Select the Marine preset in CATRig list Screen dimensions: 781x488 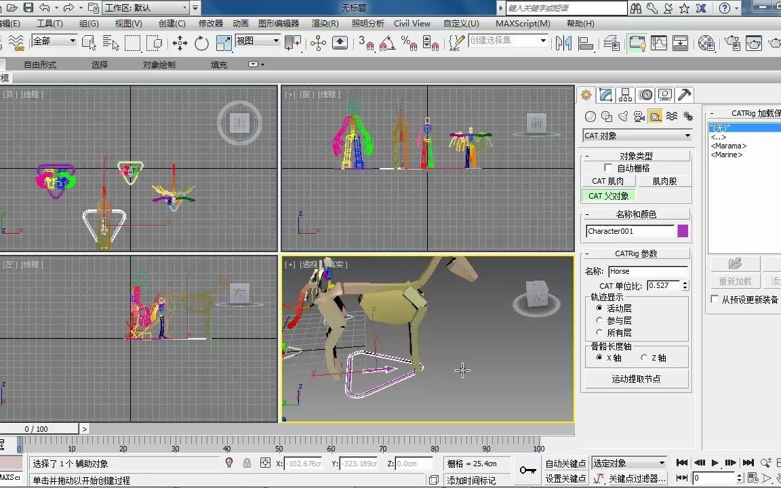(x=725, y=155)
